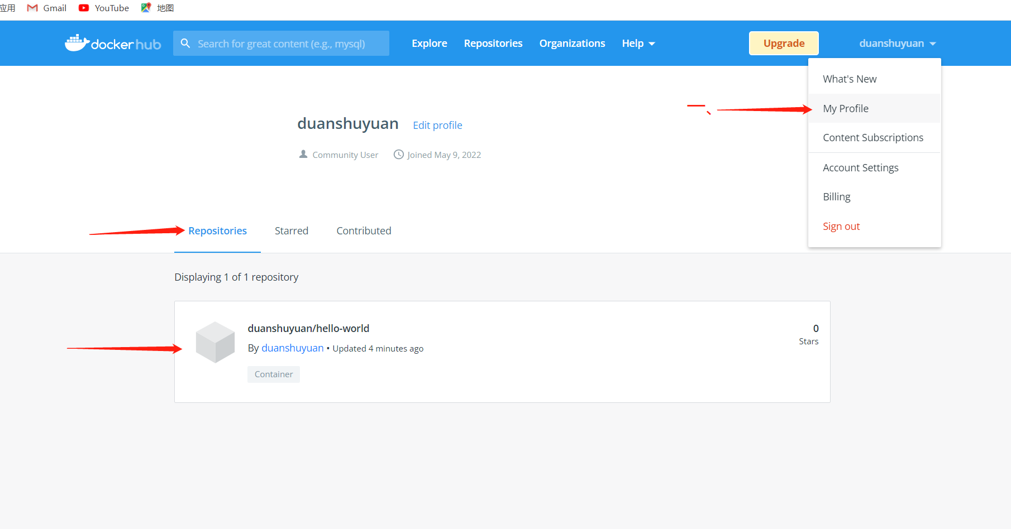
Task: Click the Joined date clock icon
Action: 399,154
